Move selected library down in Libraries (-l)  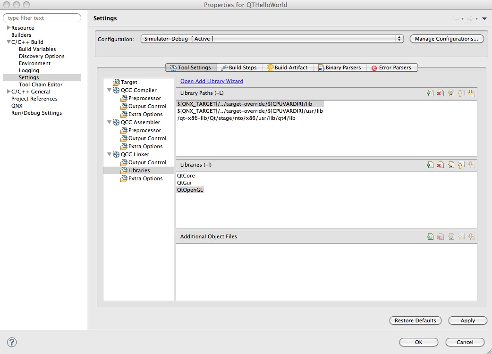pyautogui.click(x=471, y=165)
